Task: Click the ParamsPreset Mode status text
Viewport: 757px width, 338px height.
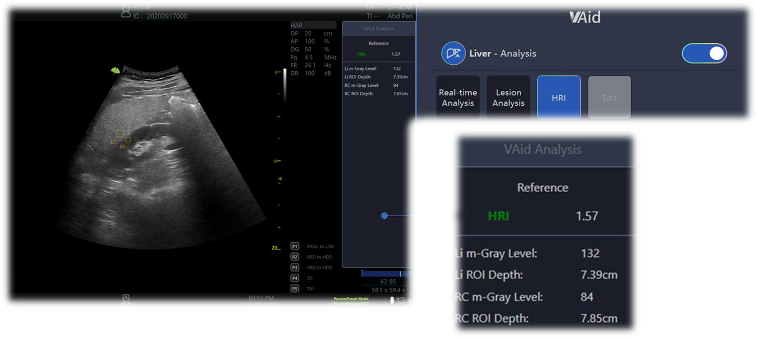Action: coord(351,299)
